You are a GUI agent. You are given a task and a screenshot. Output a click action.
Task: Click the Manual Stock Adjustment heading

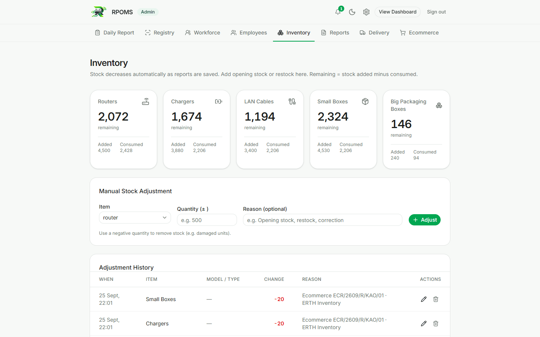click(x=135, y=191)
